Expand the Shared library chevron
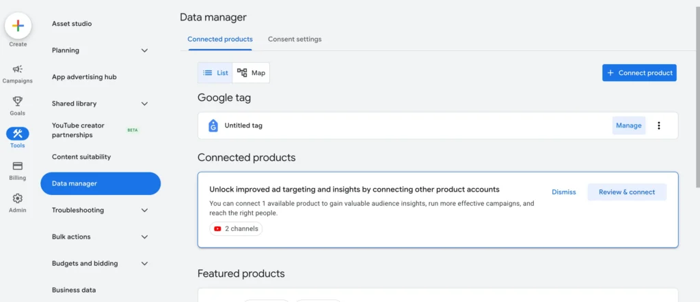Screen dimensions: 700x302 145,104
